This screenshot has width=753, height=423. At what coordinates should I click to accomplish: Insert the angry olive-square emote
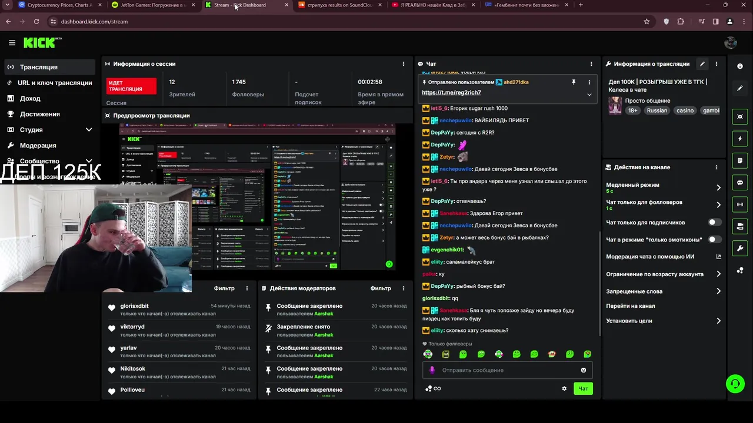tap(445, 354)
